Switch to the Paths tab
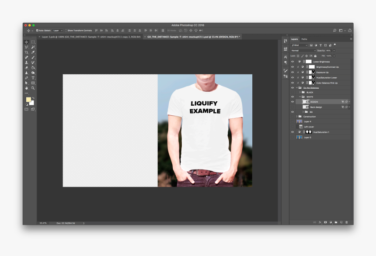This screenshot has width=376, height=256. pyautogui.click(x=304, y=39)
